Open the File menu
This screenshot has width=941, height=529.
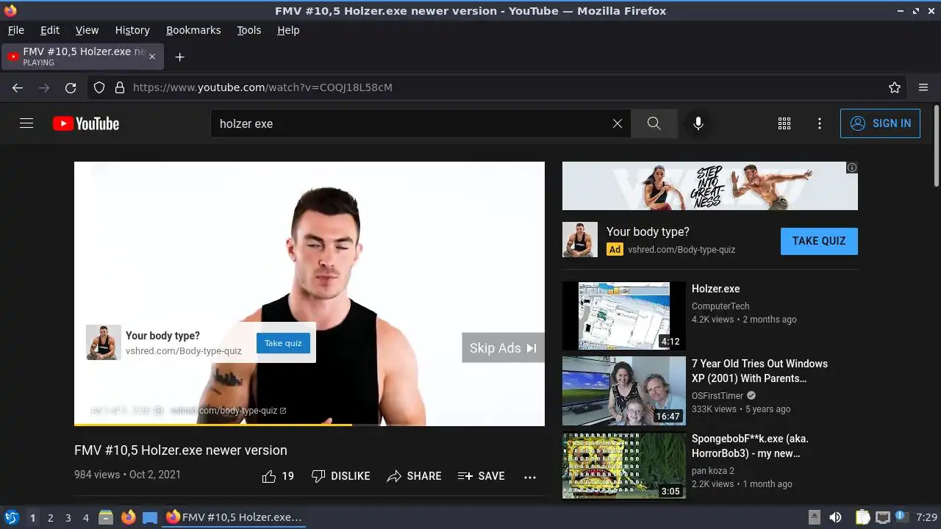click(x=15, y=30)
